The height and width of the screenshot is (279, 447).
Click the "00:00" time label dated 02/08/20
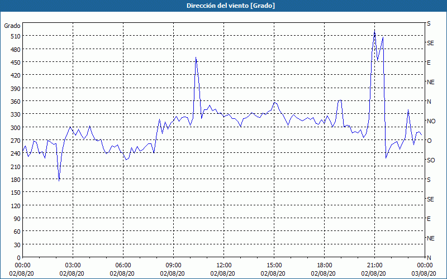coord(23,266)
